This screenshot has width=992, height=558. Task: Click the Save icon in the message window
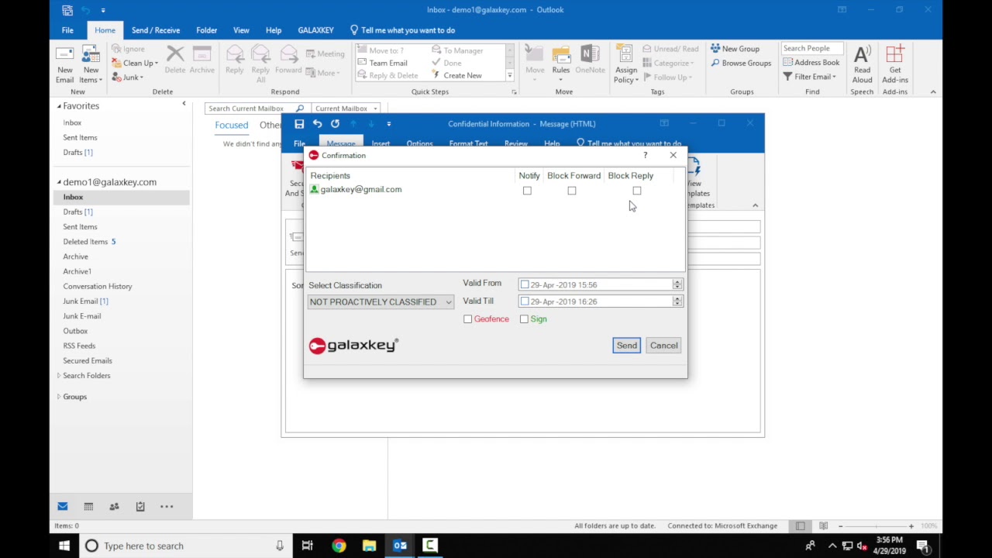point(299,124)
